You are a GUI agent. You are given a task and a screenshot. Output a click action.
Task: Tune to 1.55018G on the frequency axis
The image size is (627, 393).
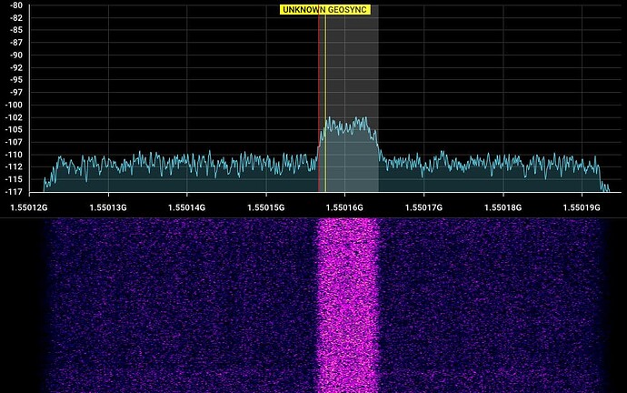click(x=503, y=208)
